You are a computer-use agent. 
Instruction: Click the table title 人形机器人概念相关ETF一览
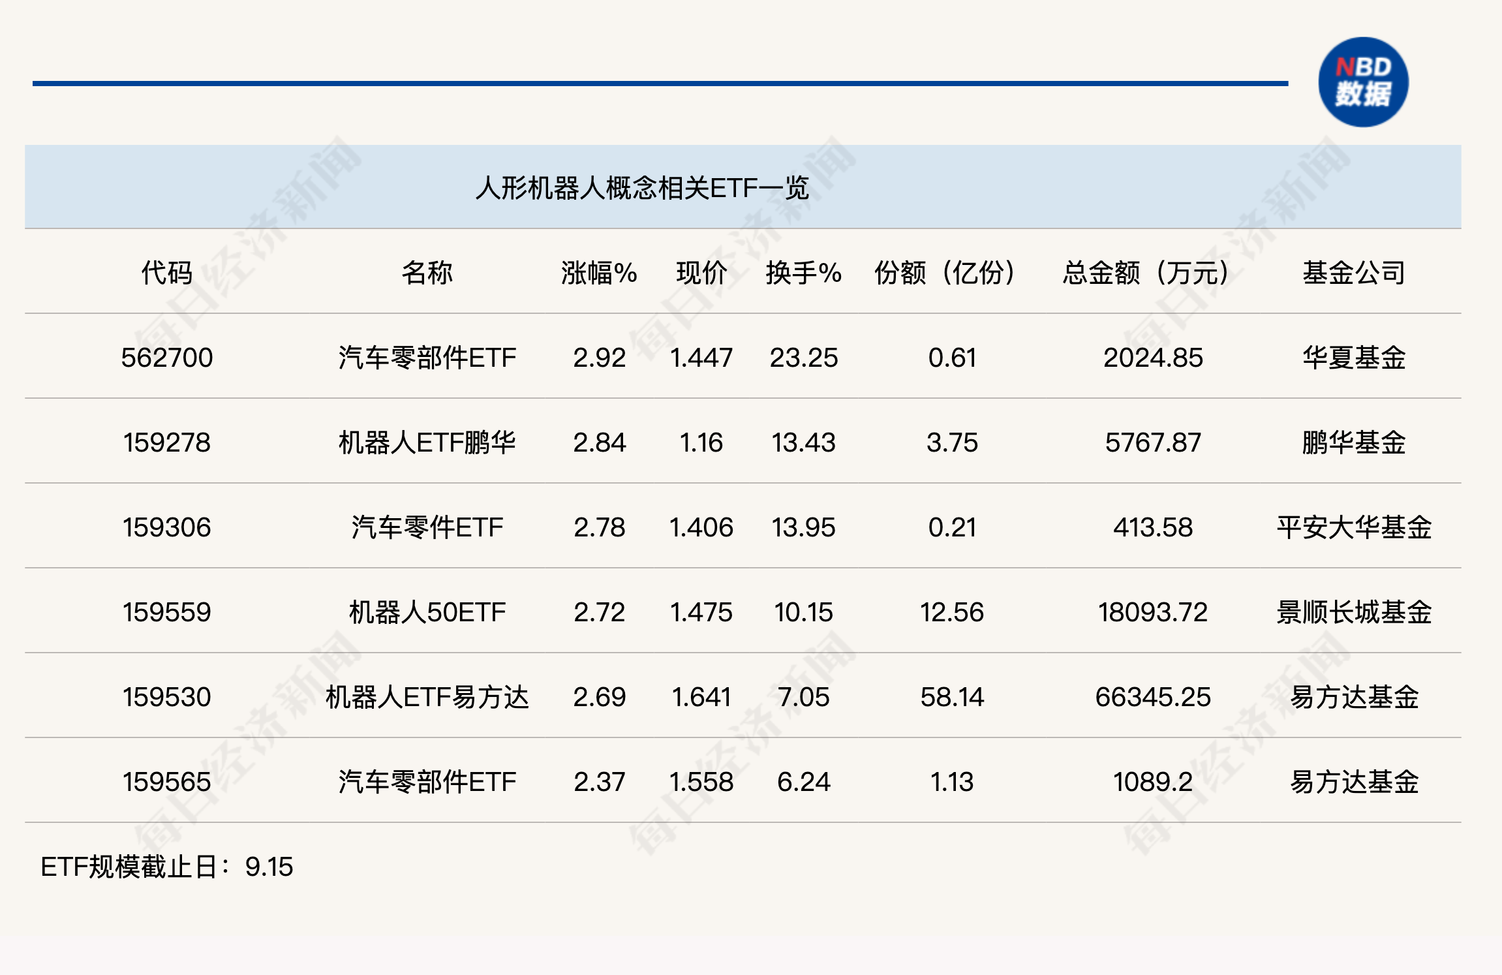pyautogui.click(x=642, y=188)
